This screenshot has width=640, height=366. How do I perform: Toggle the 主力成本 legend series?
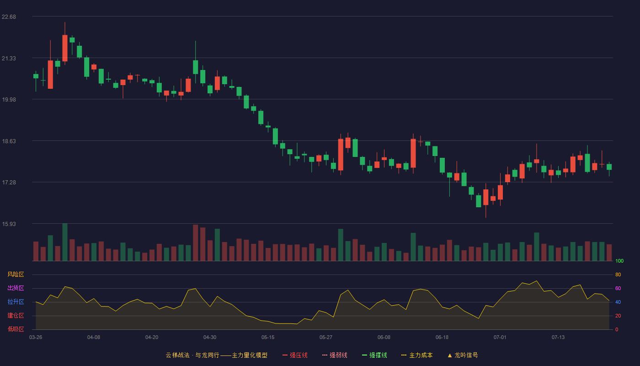tap(417, 355)
